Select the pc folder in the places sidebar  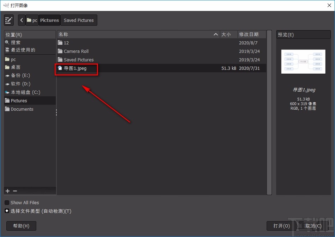[30, 59]
